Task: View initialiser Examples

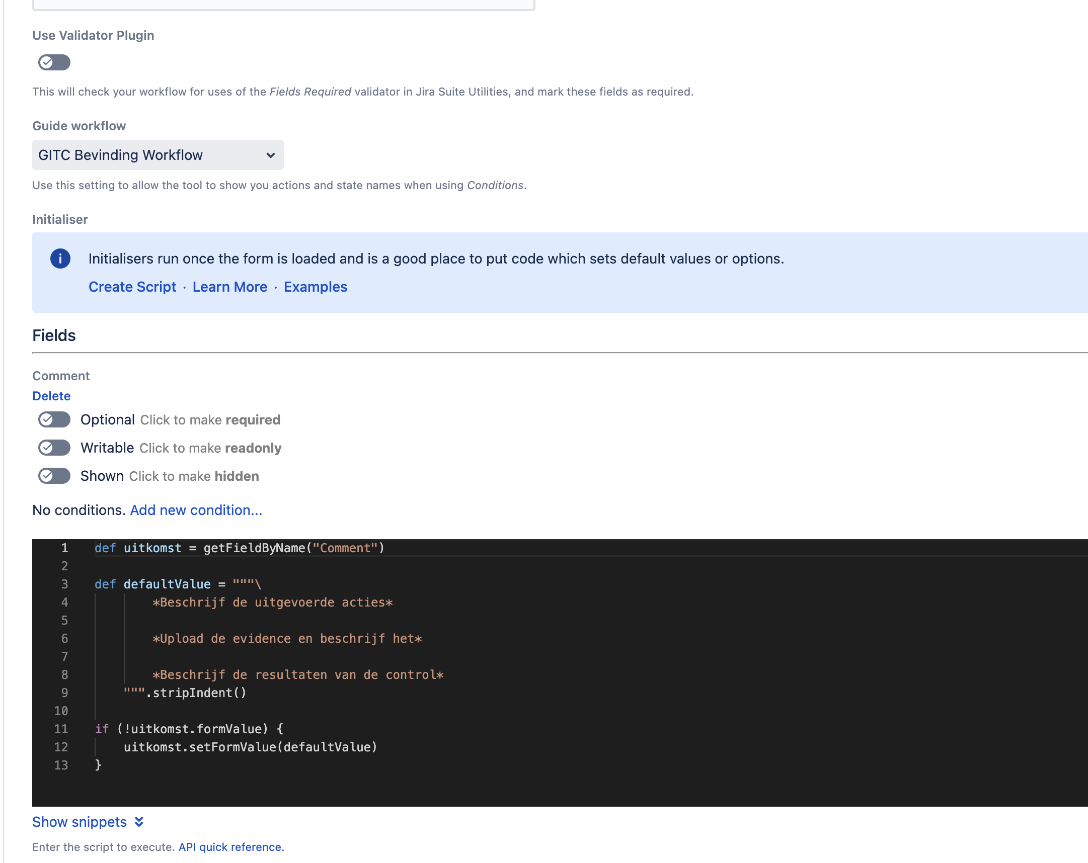Action: (x=316, y=287)
